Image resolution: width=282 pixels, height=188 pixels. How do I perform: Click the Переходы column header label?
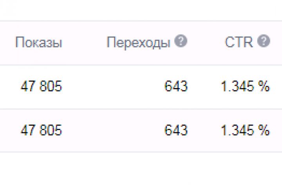(138, 43)
